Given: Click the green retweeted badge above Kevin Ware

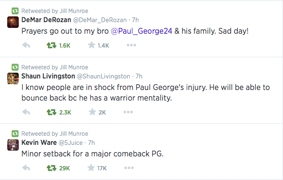Looking at the screenshot, I should [15, 134].
